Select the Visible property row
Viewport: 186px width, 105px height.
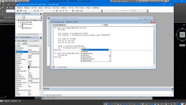pyautogui.click(x=28, y=94)
